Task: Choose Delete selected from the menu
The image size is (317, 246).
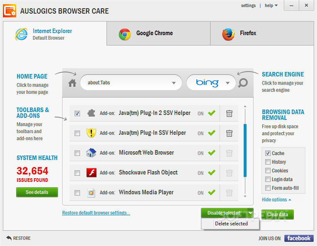Action: click(230, 224)
